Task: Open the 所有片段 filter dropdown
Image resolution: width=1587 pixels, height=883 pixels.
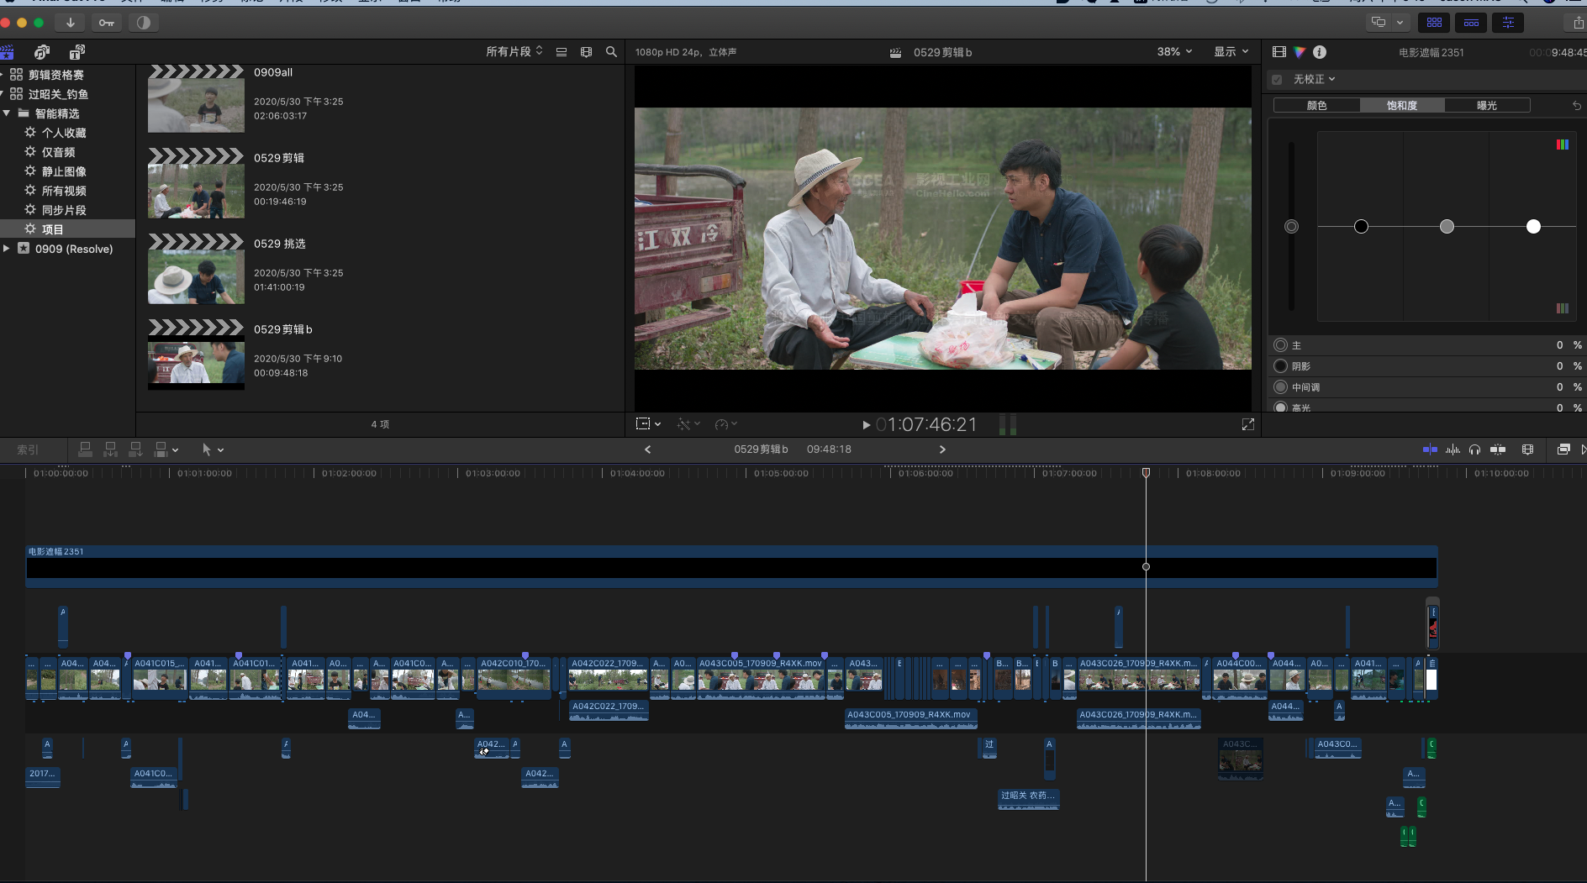Action: pyautogui.click(x=514, y=52)
